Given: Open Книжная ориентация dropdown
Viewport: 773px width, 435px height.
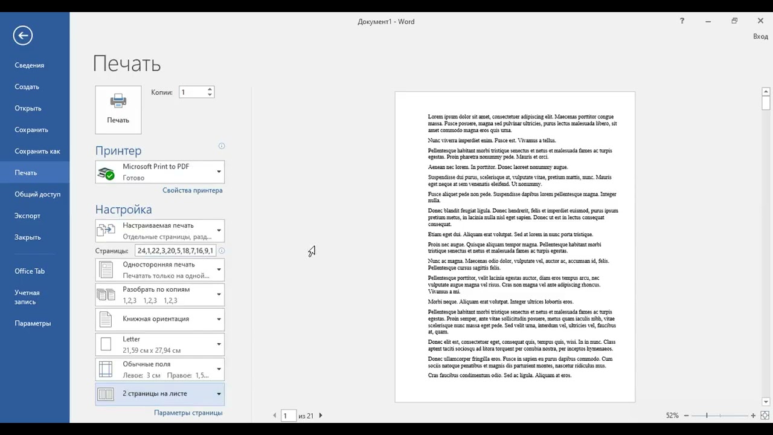Looking at the screenshot, I should tap(160, 319).
